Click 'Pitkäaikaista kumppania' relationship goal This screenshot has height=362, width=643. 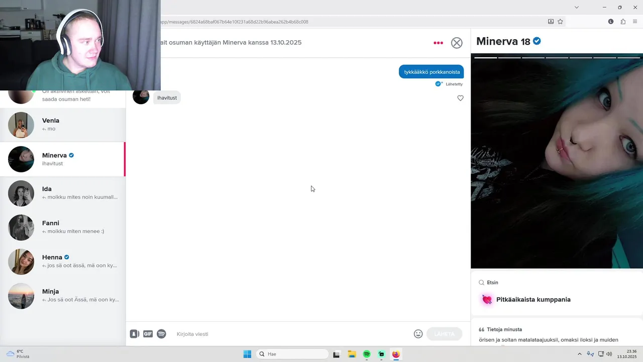coord(533,300)
